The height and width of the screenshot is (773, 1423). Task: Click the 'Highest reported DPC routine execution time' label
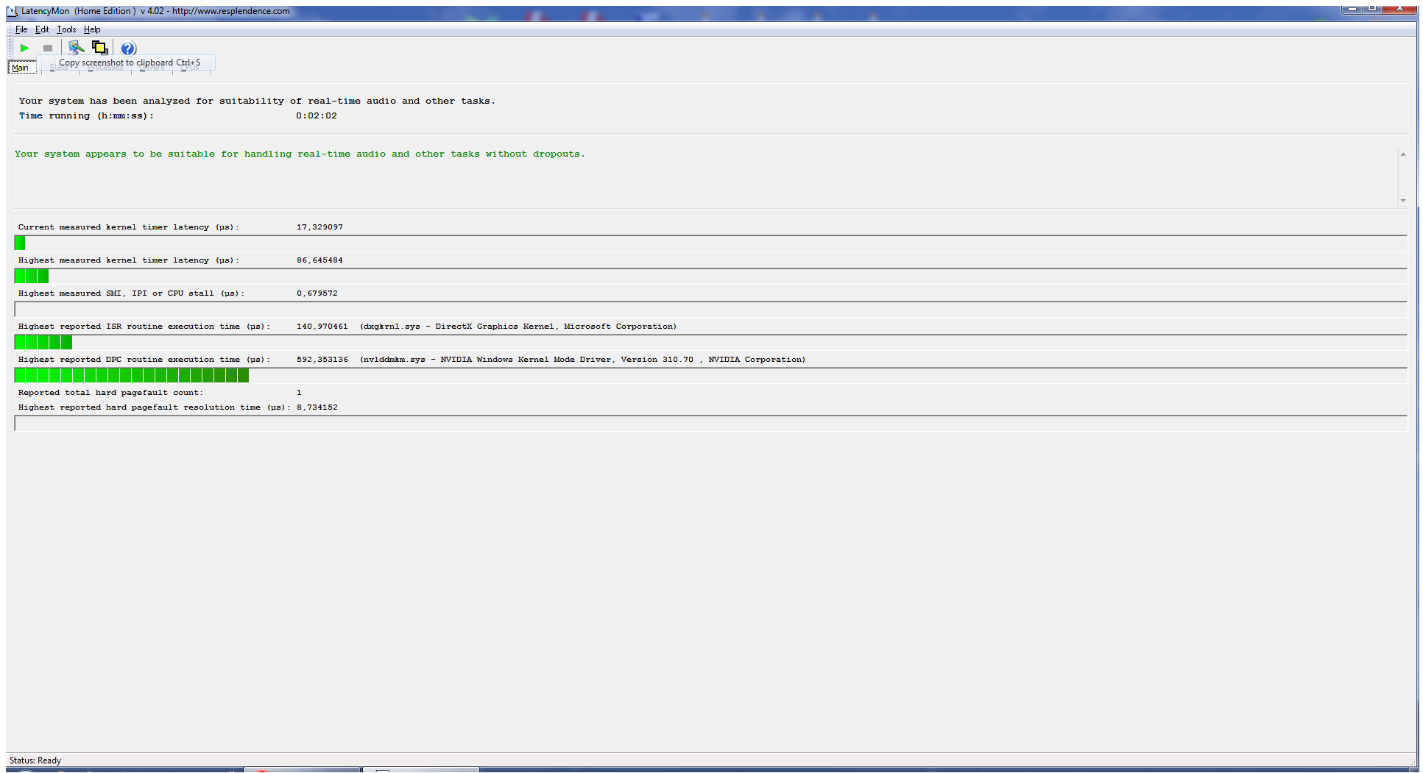(144, 359)
